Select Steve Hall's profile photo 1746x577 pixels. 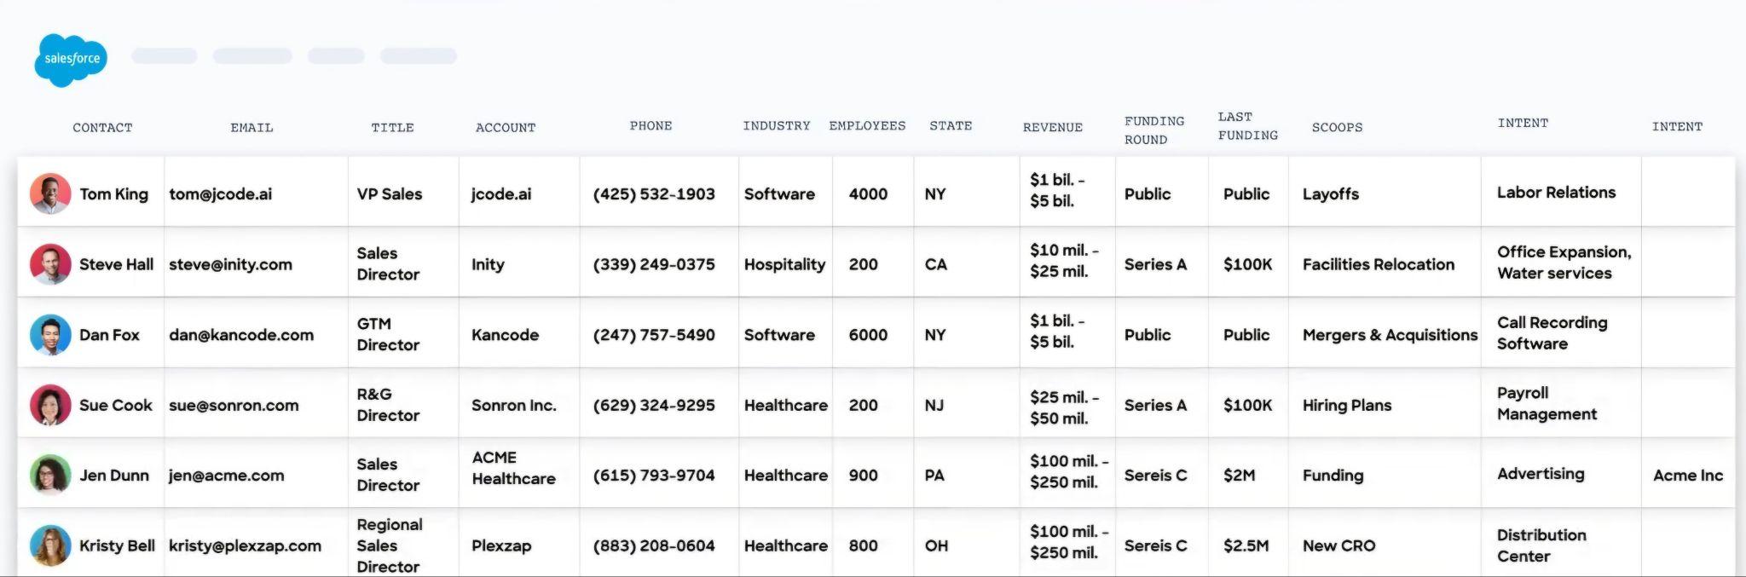[50, 264]
